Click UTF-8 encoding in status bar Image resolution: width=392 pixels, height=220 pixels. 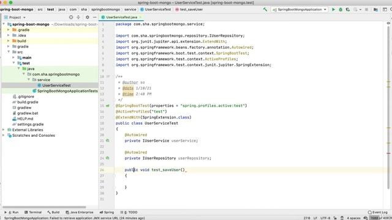325,218
